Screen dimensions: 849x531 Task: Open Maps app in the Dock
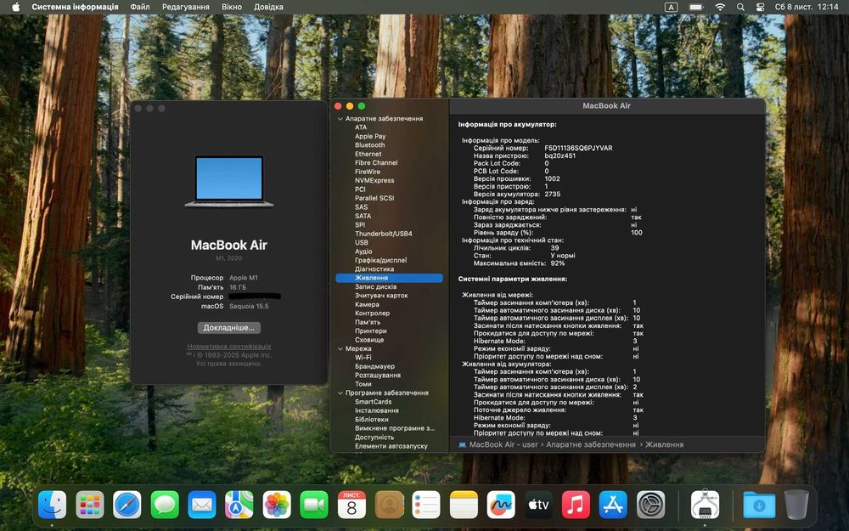point(239,505)
